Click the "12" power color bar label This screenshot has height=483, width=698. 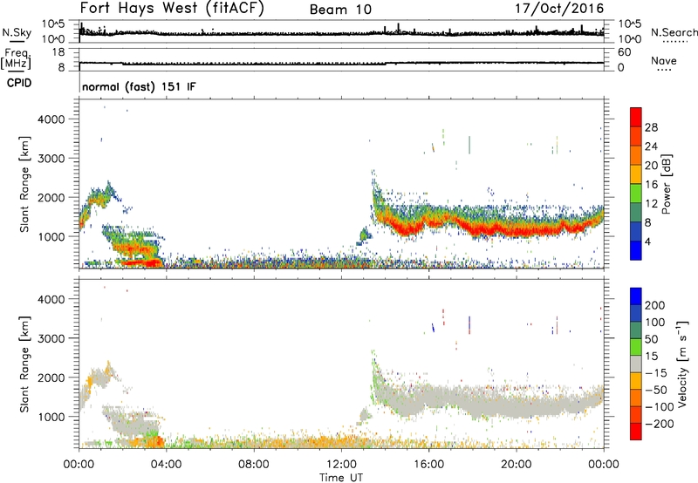point(651,204)
